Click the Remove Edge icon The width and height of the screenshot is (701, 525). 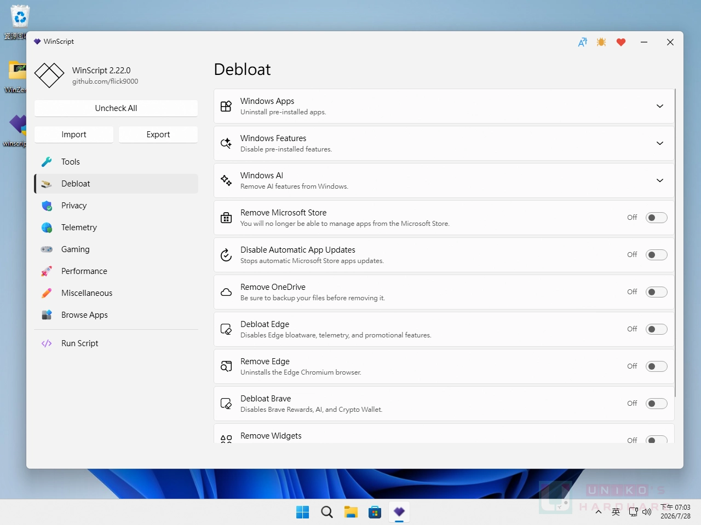pyautogui.click(x=226, y=366)
